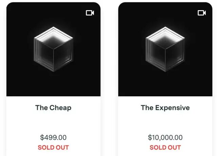Click blank white space between The Cheap title and price
Image resolution: width=217 pixels, height=156 pixels.
[54, 123]
